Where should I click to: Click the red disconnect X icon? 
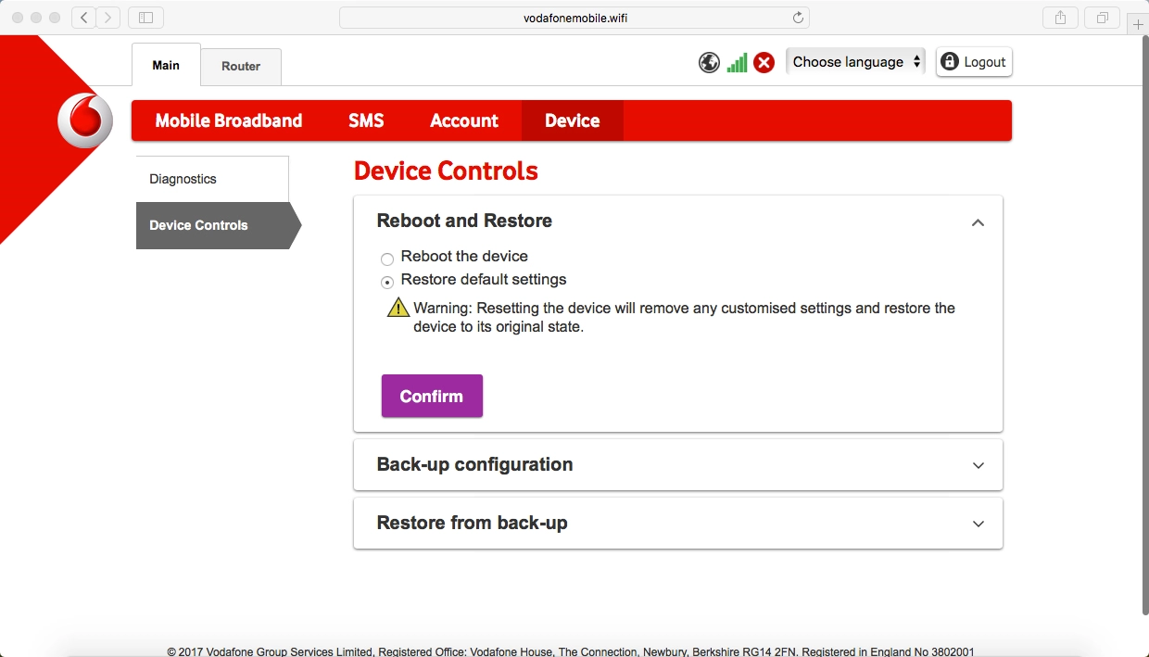coord(764,62)
